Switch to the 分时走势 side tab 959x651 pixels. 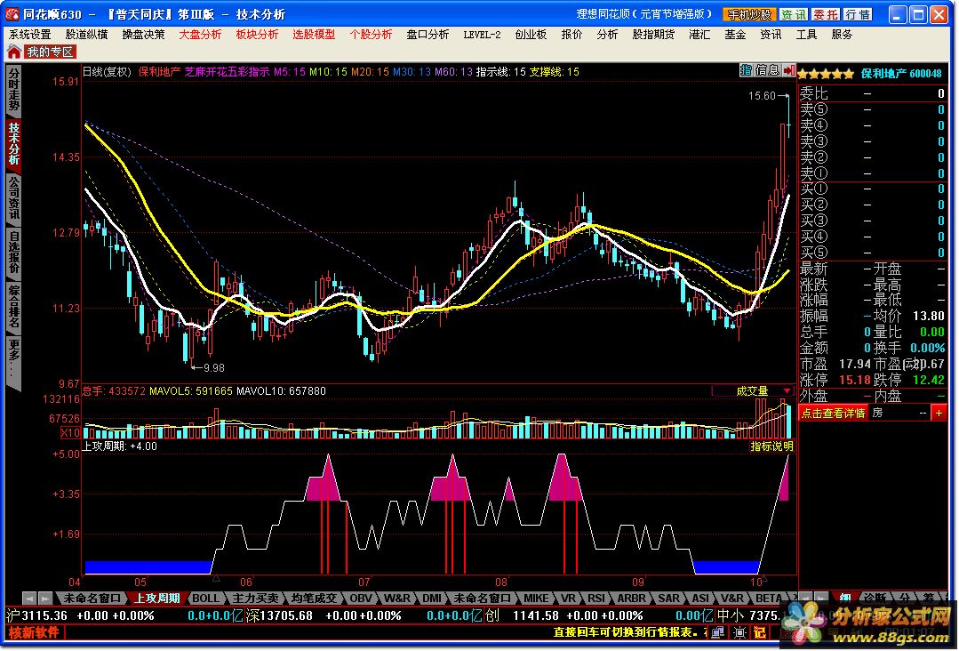(x=13, y=90)
